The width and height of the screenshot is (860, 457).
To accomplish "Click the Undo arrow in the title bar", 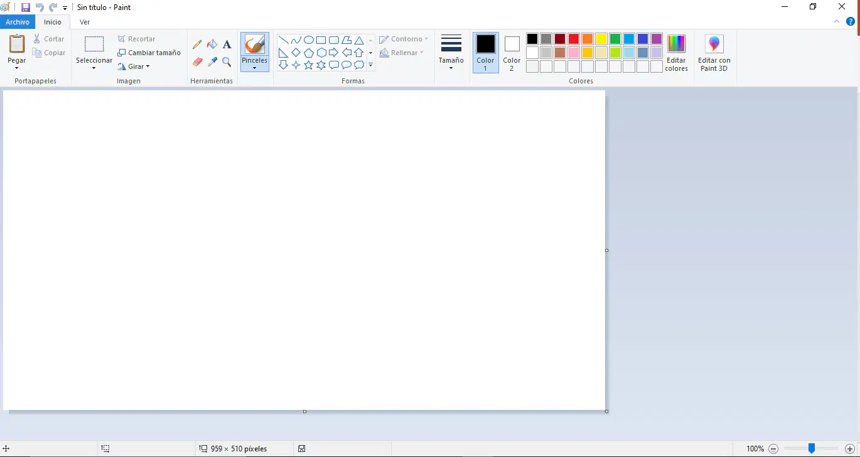I will (x=40, y=8).
